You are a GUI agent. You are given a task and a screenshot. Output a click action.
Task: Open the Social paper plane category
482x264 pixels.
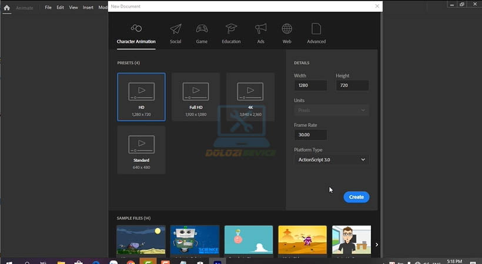click(175, 33)
